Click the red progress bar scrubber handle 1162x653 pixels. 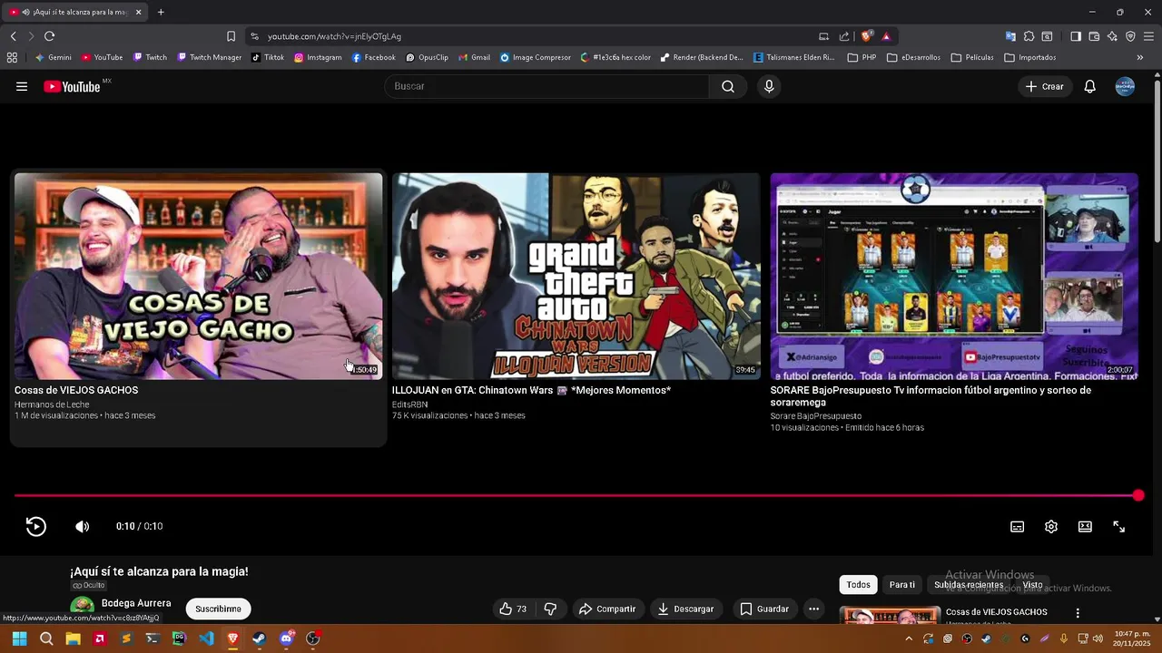[x=1138, y=495]
